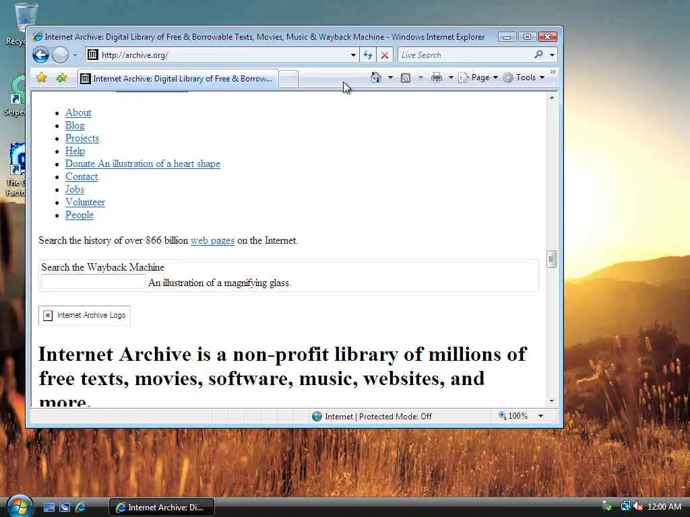Screen dimensions: 690x517
Task: Click the broken Internet Archive Logo image
Action: [84, 315]
